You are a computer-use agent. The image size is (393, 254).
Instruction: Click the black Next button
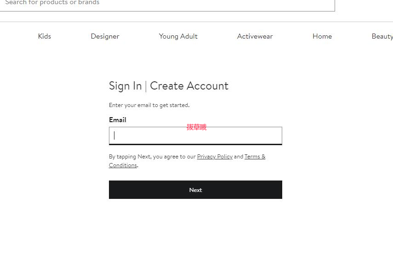click(x=195, y=190)
